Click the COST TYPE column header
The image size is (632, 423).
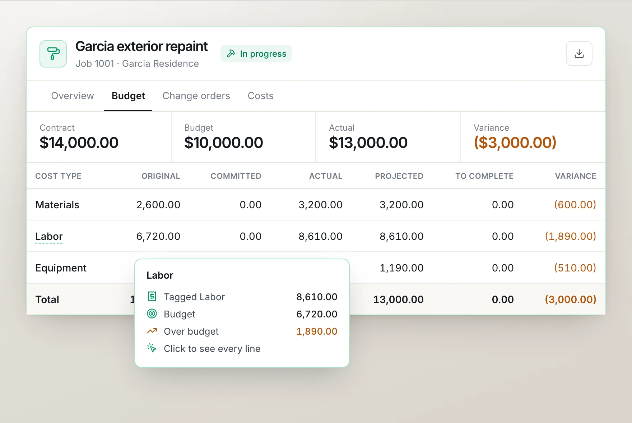click(58, 176)
